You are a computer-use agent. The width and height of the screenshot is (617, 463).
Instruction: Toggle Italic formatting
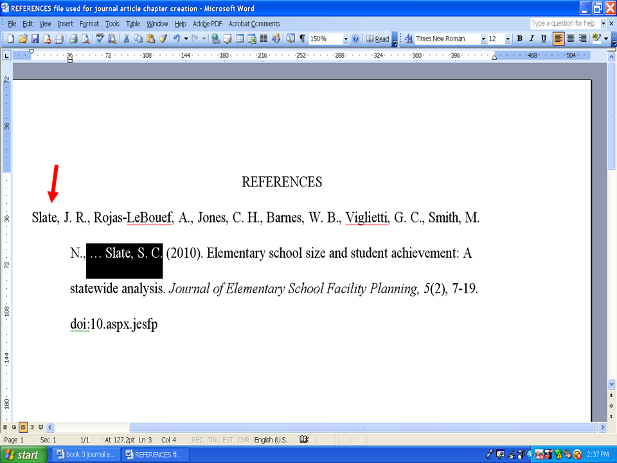coord(532,39)
